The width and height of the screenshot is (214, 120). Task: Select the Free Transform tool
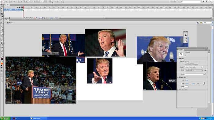click(x=2, y=14)
